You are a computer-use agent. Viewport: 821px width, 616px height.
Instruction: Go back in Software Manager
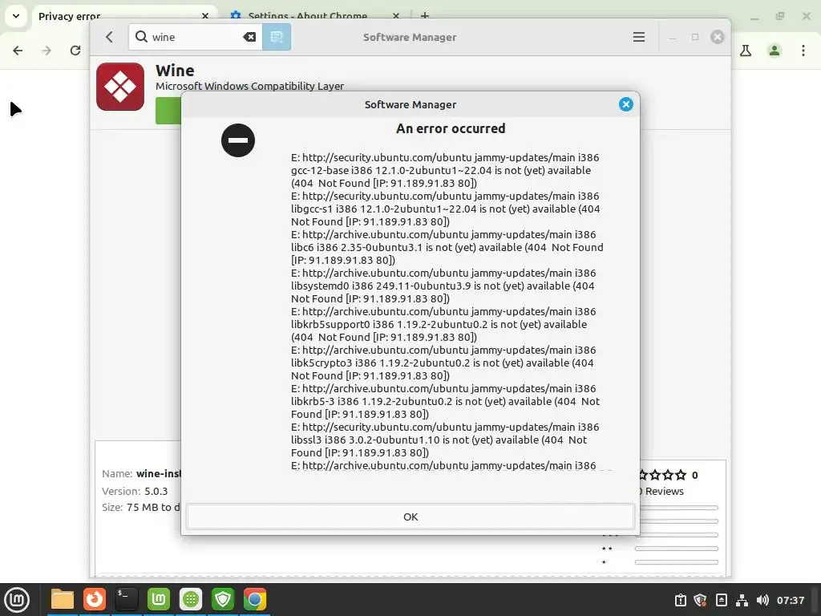pos(109,37)
